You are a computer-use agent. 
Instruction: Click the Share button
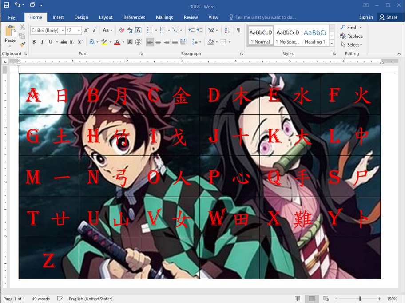tap(388, 17)
